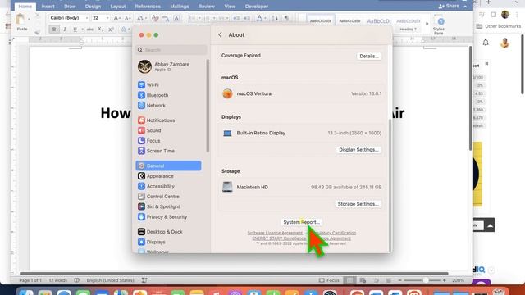The height and width of the screenshot is (295, 525).
Task: Click the 12 words count in status bar
Action: click(x=58, y=280)
